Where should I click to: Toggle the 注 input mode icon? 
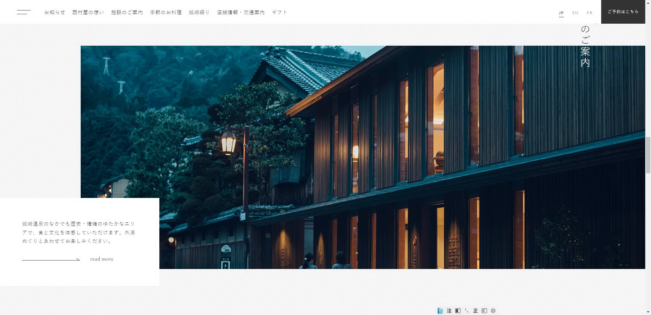point(449,311)
